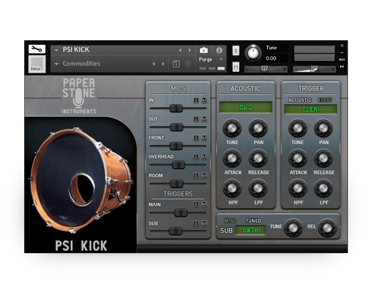Click the save preset disk icon
The height and width of the screenshot is (293, 371).
[176, 64]
